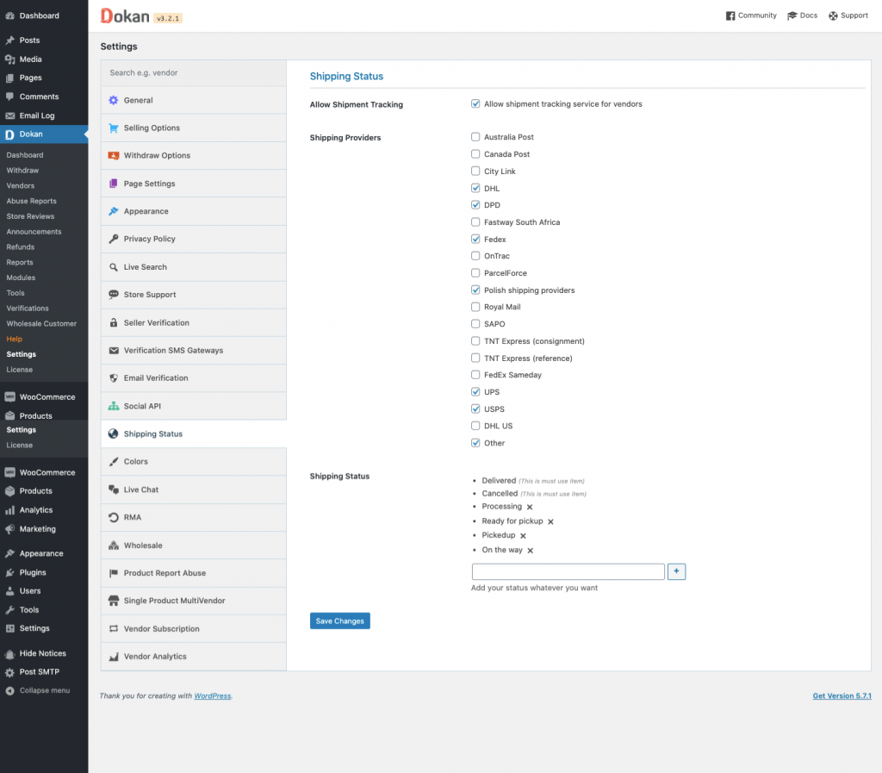Screen dimensions: 882x773
Task: Click the General gear icon
Action: (114, 100)
